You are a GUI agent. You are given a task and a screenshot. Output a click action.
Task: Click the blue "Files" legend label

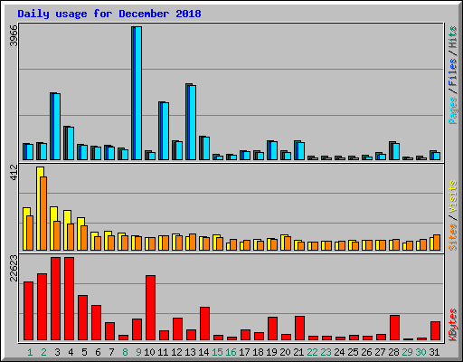(x=453, y=72)
